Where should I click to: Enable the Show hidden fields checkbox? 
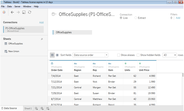click(x=138, y=55)
